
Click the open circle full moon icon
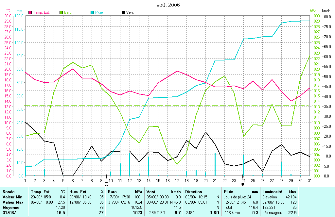click(x=106, y=184)
